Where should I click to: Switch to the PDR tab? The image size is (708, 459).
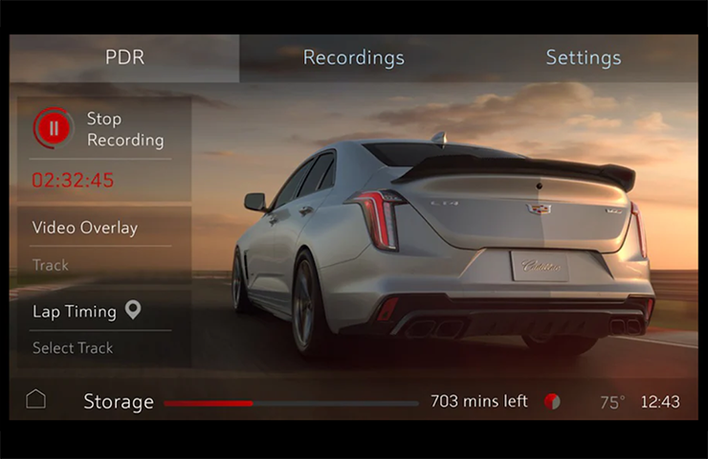(124, 57)
